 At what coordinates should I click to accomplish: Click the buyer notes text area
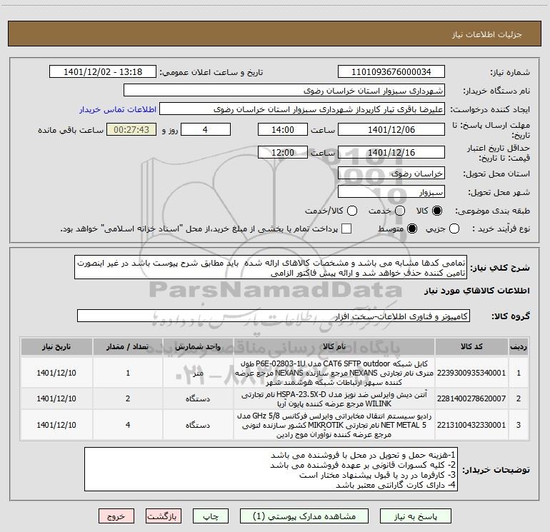(x=271, y=469)
